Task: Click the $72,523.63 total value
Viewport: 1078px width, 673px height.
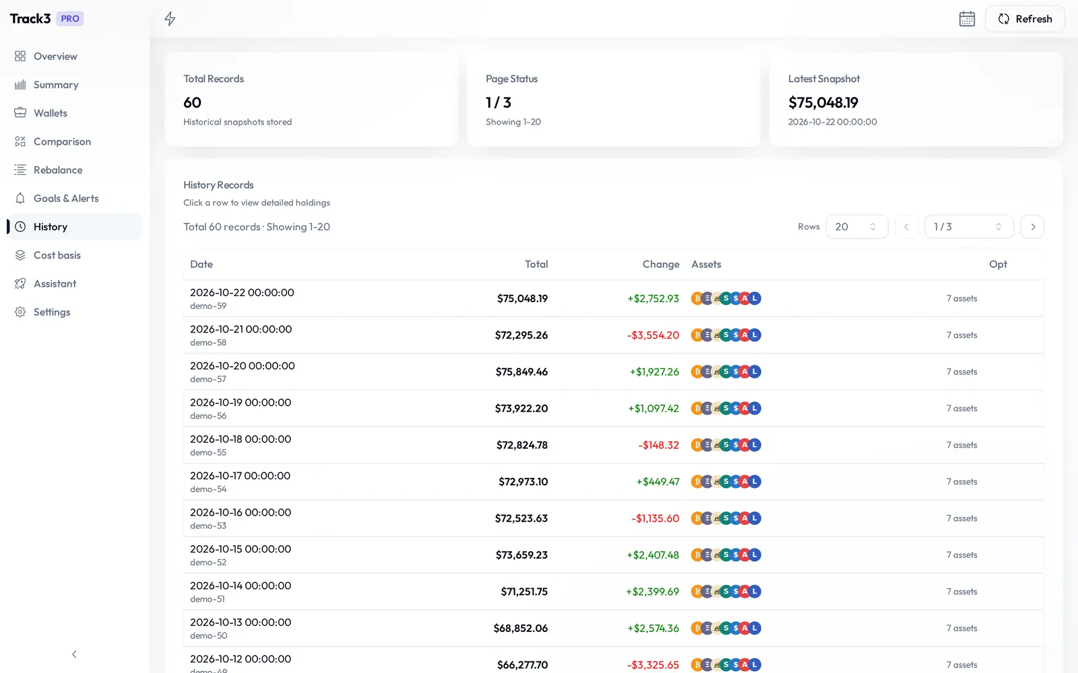Action: coord(521,518)
